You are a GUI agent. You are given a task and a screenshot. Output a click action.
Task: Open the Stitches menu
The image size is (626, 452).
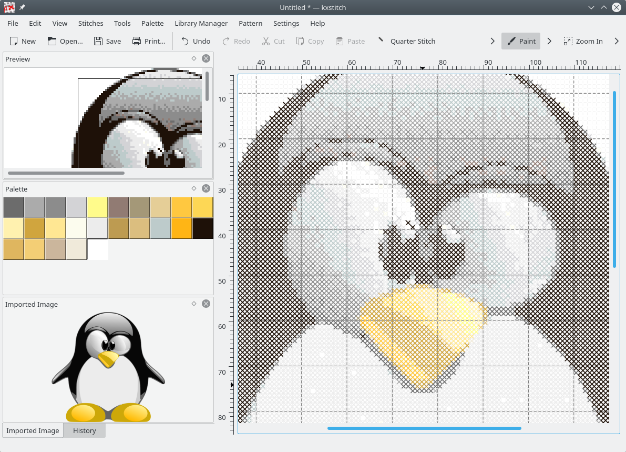click(90, 23)
